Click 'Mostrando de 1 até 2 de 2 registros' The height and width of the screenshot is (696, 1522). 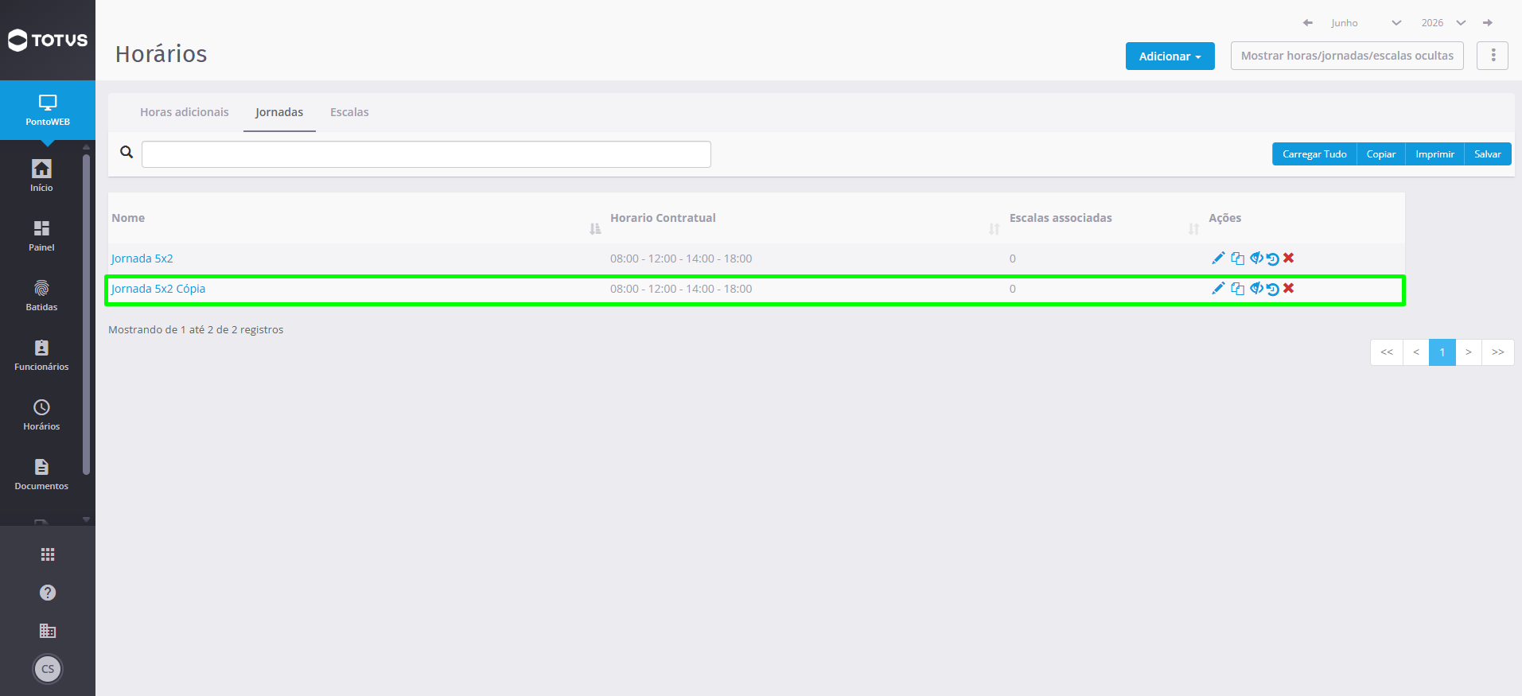click(x=196, y=329)
